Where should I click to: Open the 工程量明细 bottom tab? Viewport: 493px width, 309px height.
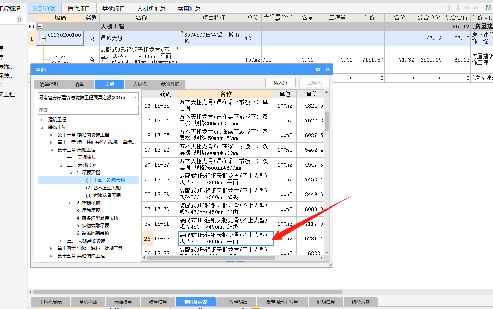236,302
